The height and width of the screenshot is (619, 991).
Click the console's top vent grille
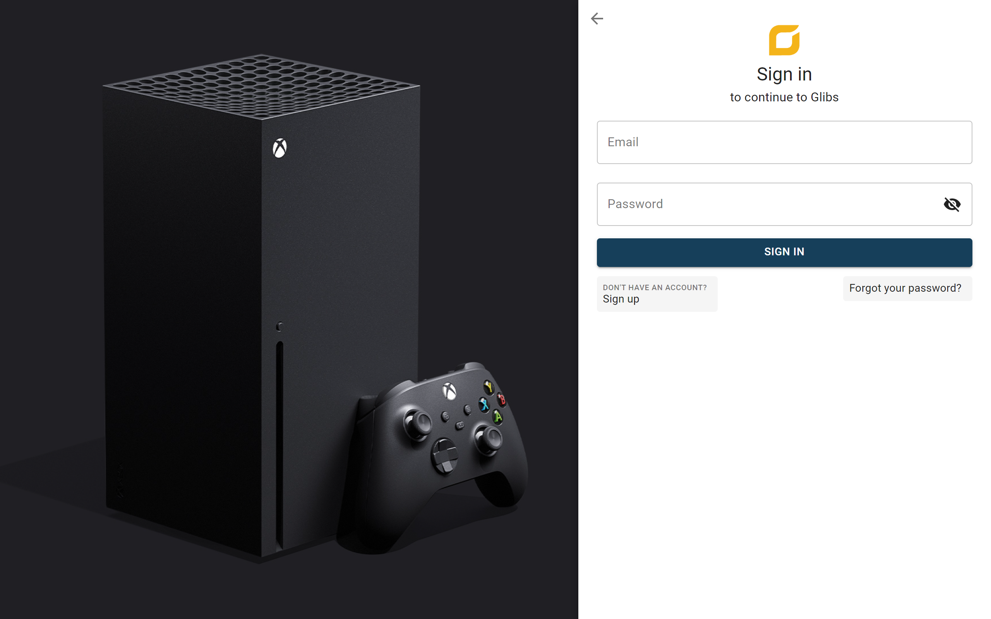point(261,86)
